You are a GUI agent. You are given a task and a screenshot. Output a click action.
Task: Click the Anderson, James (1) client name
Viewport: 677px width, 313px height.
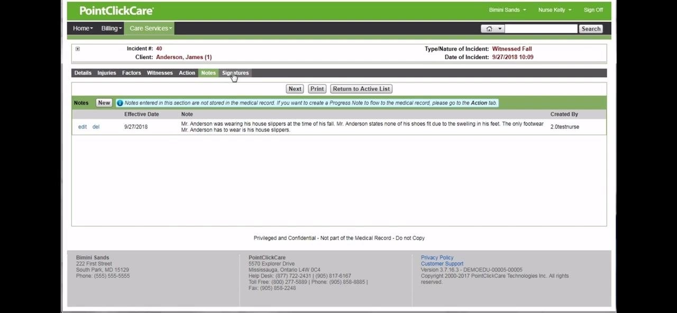click(184, 57)
